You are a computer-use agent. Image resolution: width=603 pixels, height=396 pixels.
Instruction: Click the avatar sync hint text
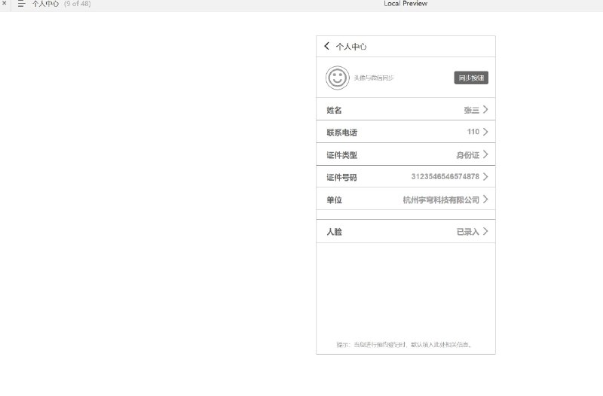[x=373, y=78]
